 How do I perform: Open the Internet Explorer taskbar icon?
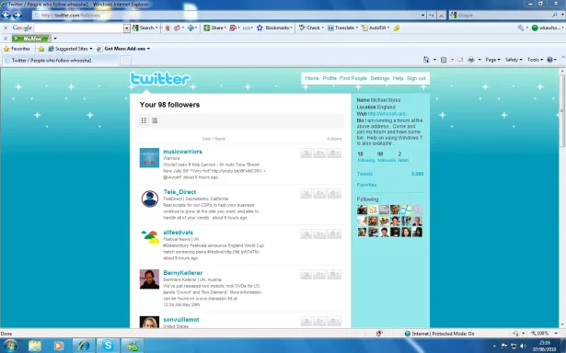coord(84,346)
